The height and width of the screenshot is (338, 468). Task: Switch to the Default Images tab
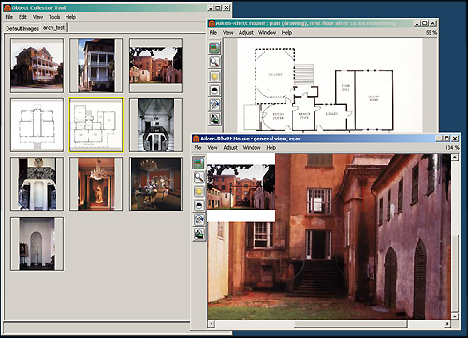tap(22, 28)
